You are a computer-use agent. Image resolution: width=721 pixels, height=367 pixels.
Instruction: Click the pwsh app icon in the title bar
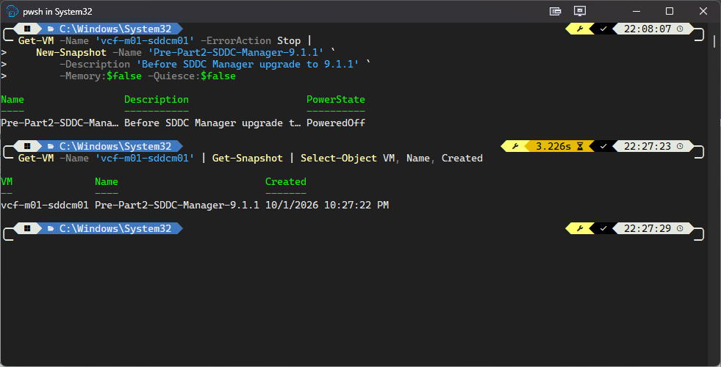click(12, 12)
